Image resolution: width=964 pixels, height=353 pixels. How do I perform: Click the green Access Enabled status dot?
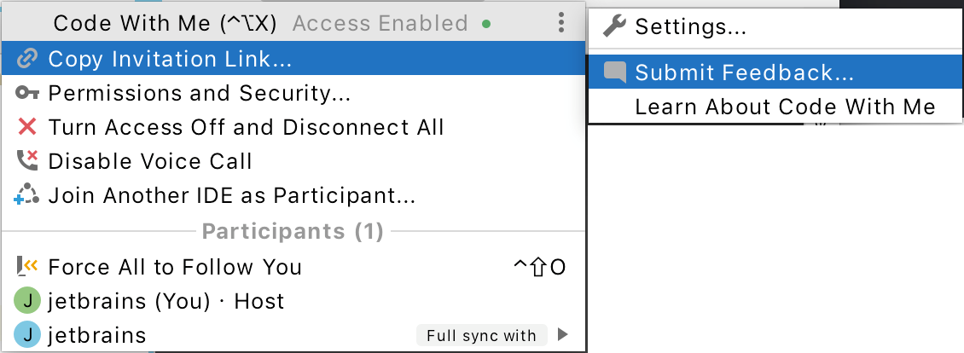click(486, 24)
